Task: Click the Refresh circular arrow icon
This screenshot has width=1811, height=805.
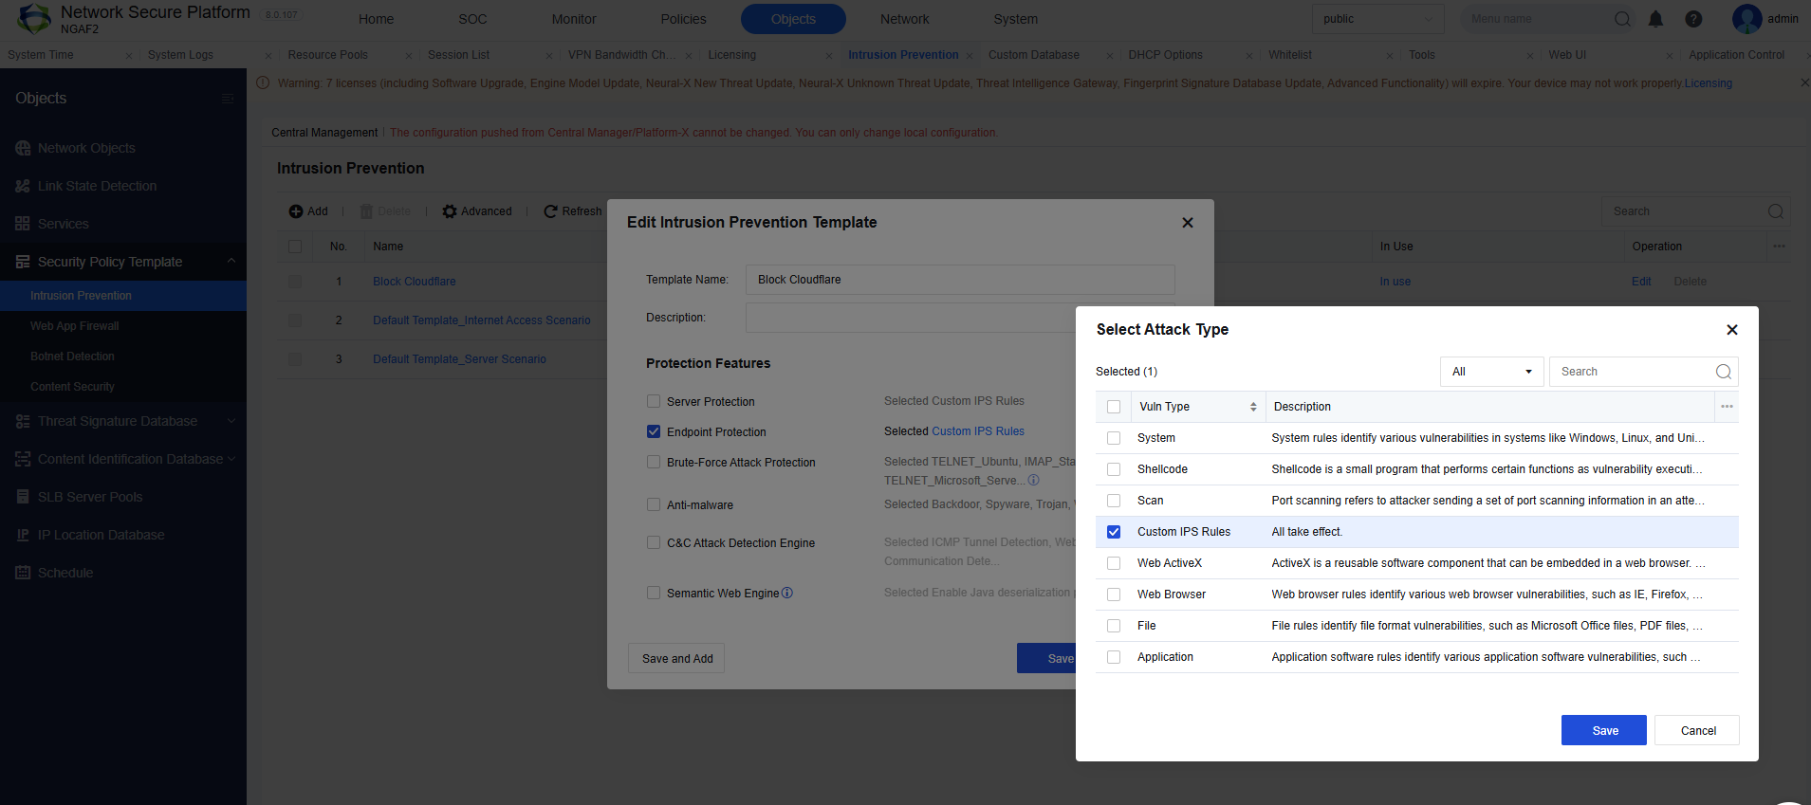Action: point(550,211)
